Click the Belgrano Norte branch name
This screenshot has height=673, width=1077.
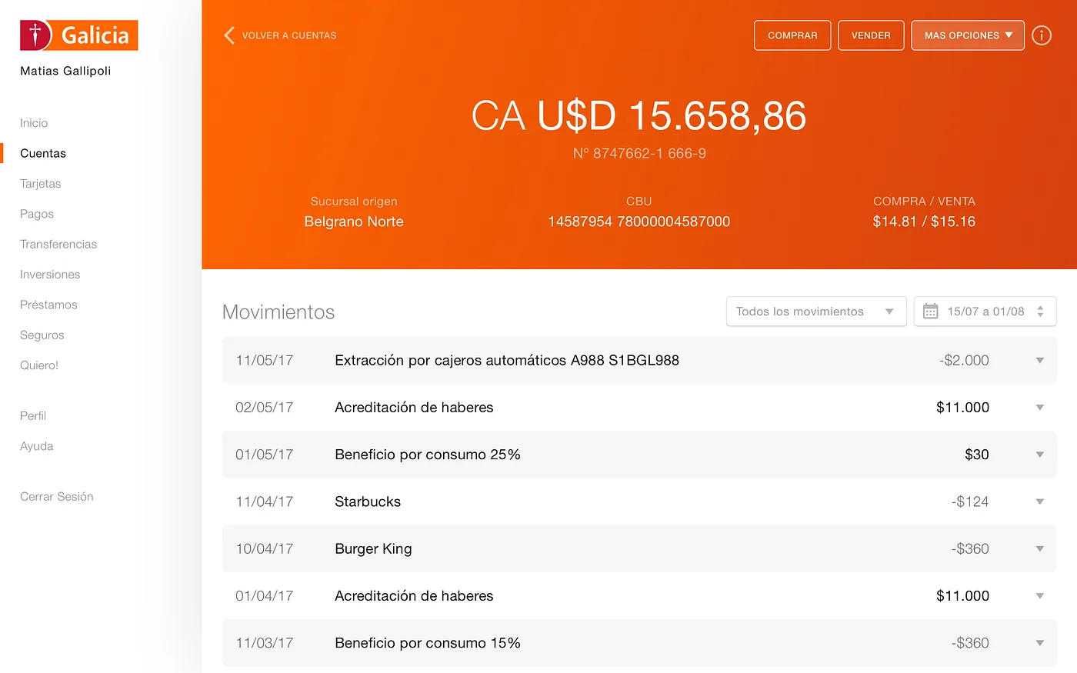pyautogui.click(x=354, y=222)
